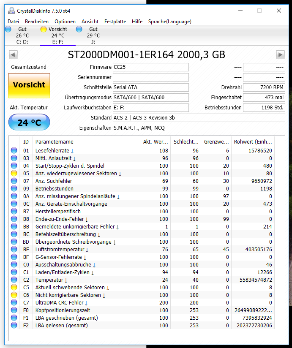Select the C: D: disk tab

22,35
